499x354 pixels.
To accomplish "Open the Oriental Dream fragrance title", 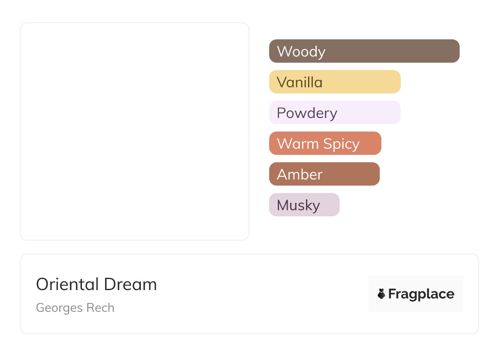I will click(96, 284).
